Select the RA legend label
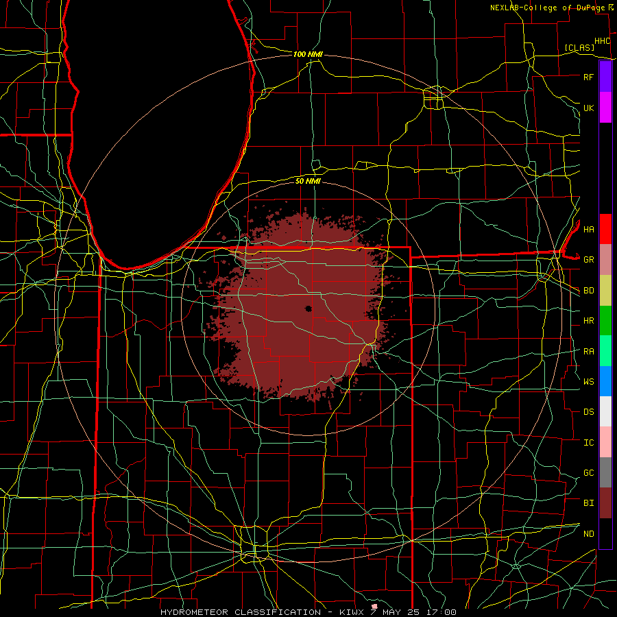The image size is (617, 617). (x=588, y=352)
